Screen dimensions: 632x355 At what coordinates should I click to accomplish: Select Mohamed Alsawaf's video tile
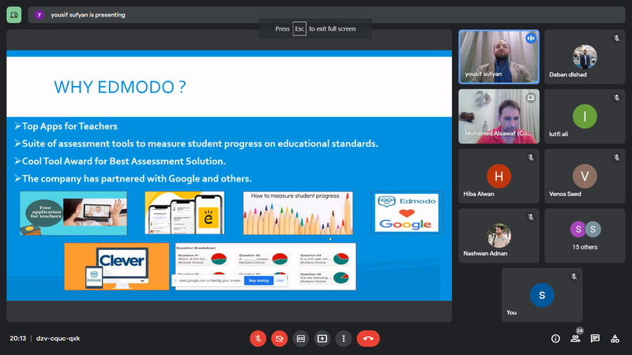pyautogui.click(x=498, y=116)
